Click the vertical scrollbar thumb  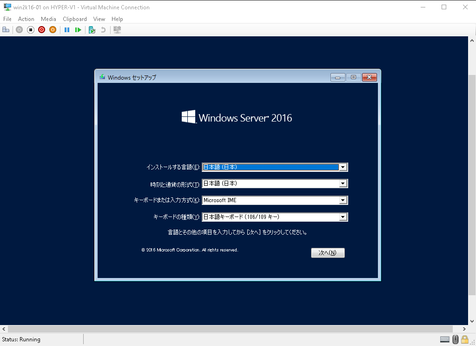tap(472, 185)
